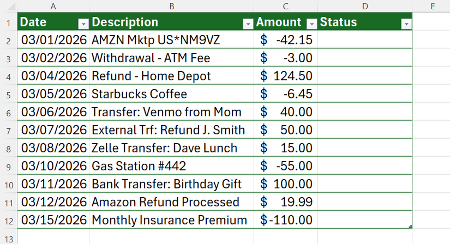This screenshot has height=244, width=450.
Task: Select row 1 via row header
Action: pyautogui.click(x=8, y=23)
